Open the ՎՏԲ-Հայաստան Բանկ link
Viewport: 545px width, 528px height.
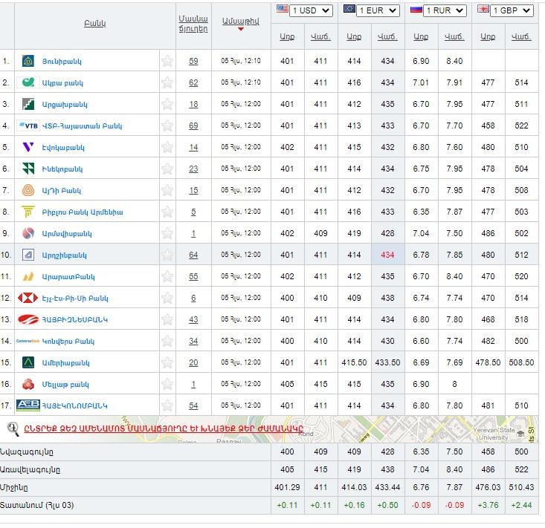click(83, 126)
